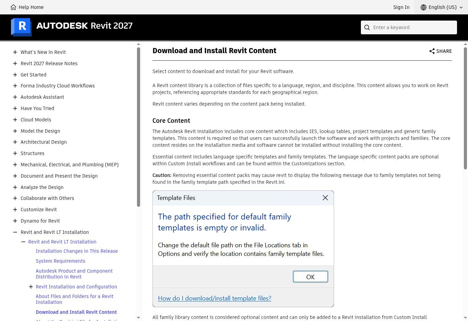The image size is (468, 321).
Task: Click the Share icon
Action: [x=432, y=51]
